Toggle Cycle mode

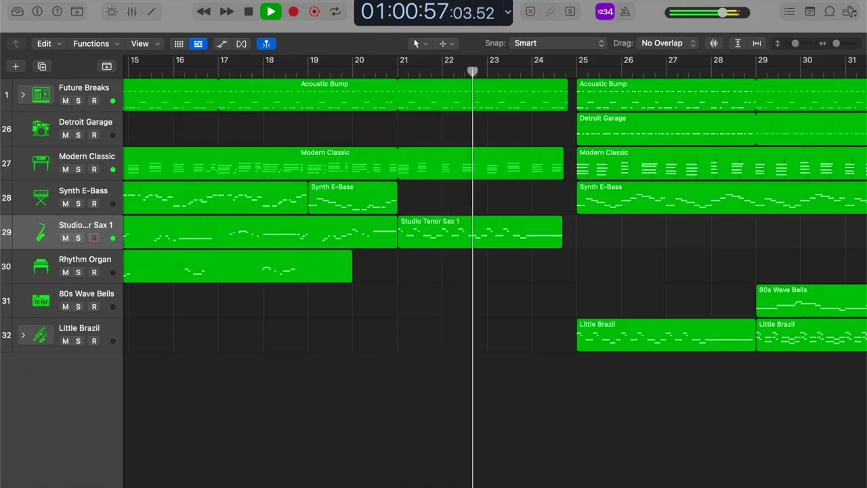click(x=335, y=12)
